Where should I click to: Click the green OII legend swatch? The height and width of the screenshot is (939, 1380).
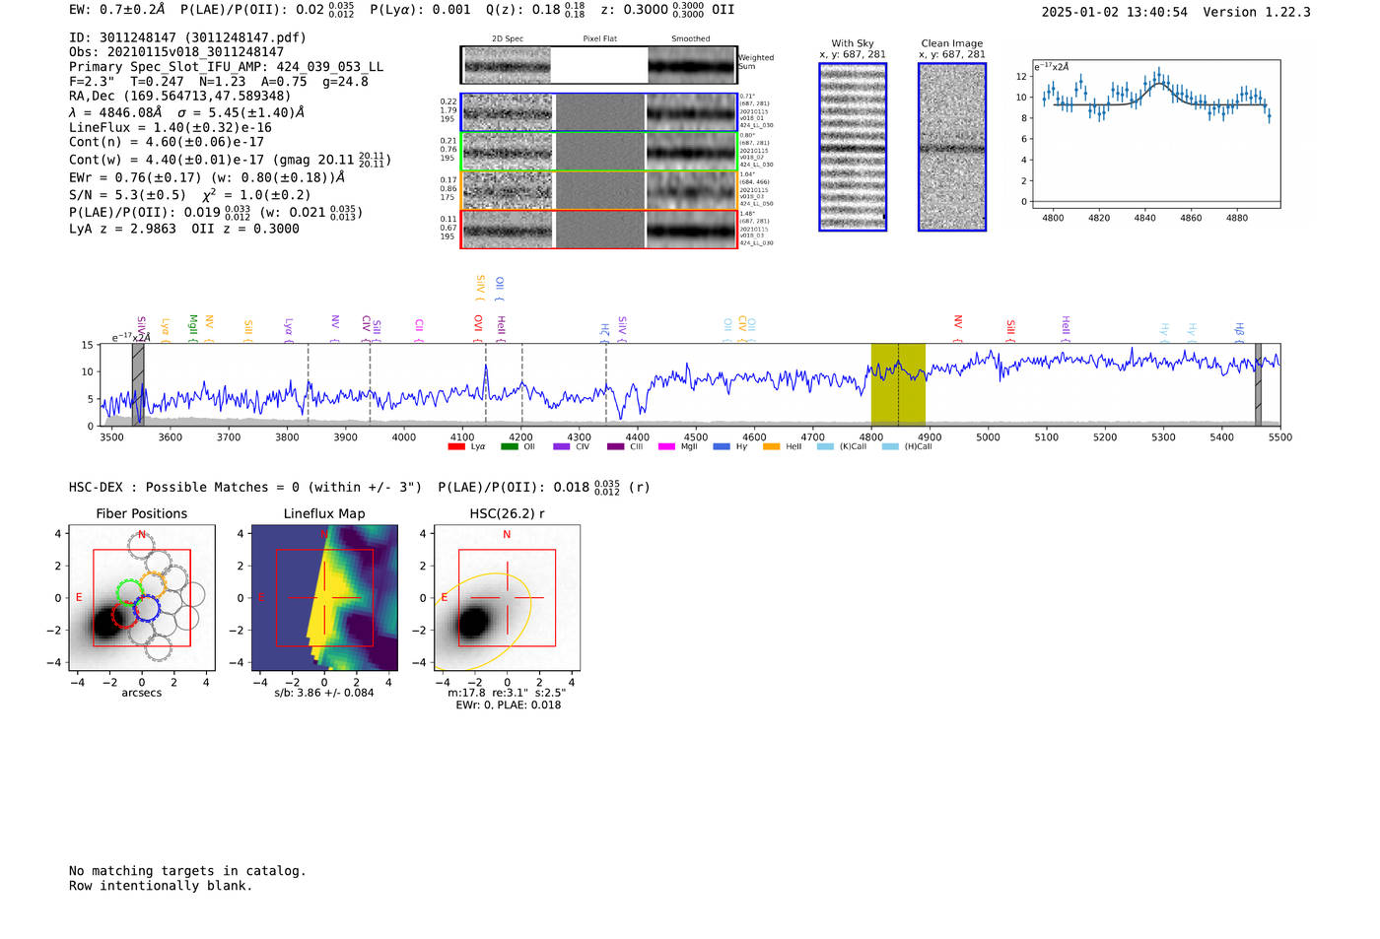pyautogui.click(x=509, y=447)
